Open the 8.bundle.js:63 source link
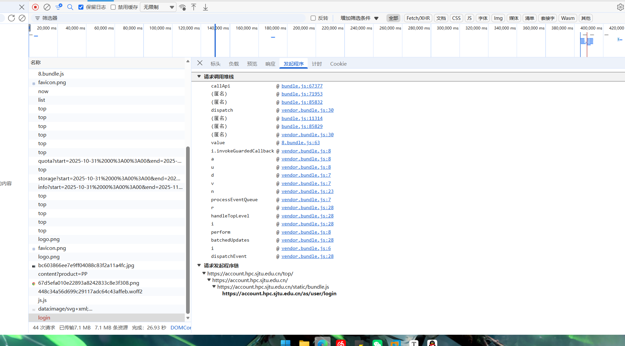Viewport: 625px width, 346px height. coord(301,143)
